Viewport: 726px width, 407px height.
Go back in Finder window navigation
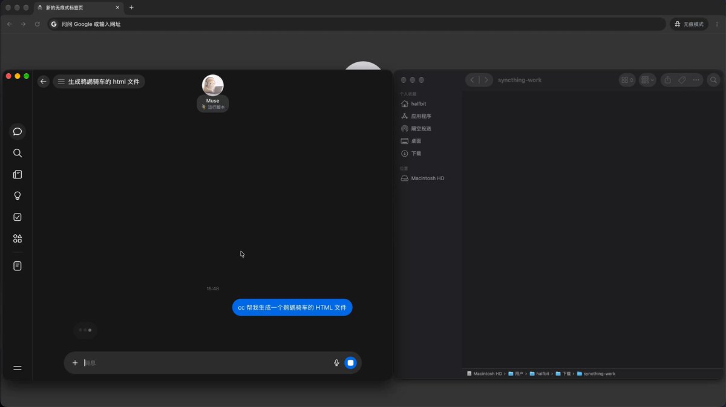473,80
